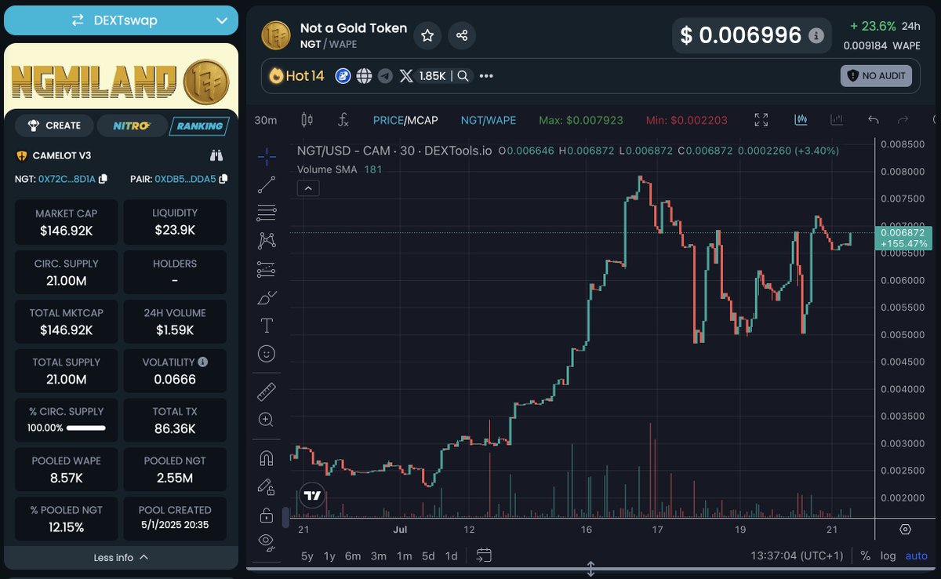Open the RANKING tab

click(x=198, y=126)
